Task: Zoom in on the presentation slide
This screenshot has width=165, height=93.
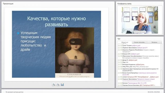Action: coord(54,84)
